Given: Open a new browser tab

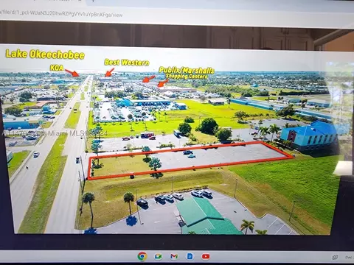Looking at the screenshot, I should (93, 1).
